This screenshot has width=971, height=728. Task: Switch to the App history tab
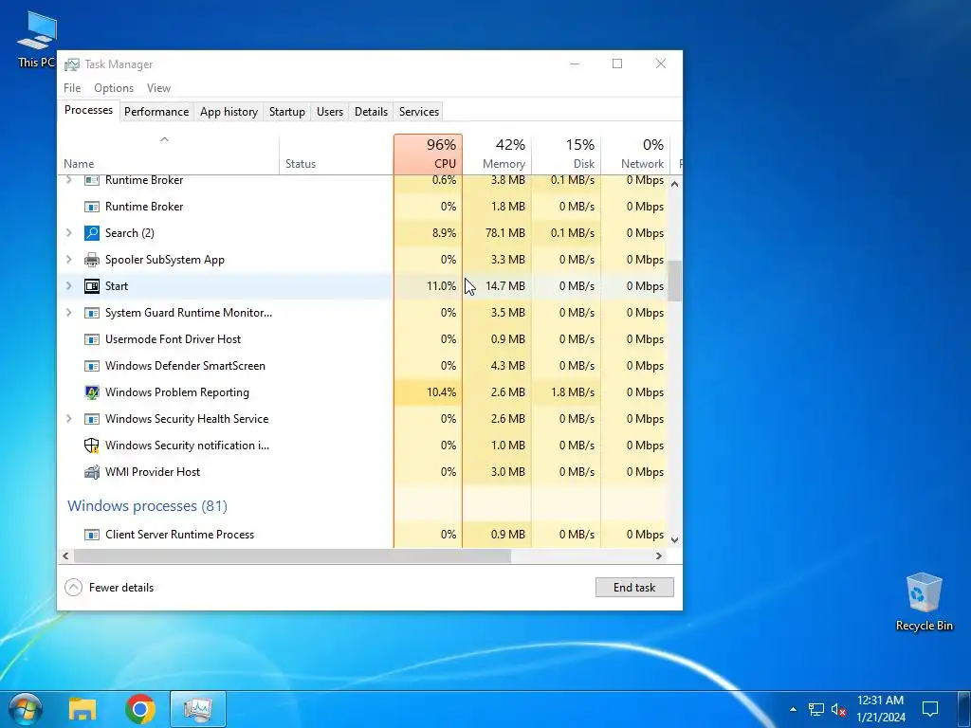[229, 112]
